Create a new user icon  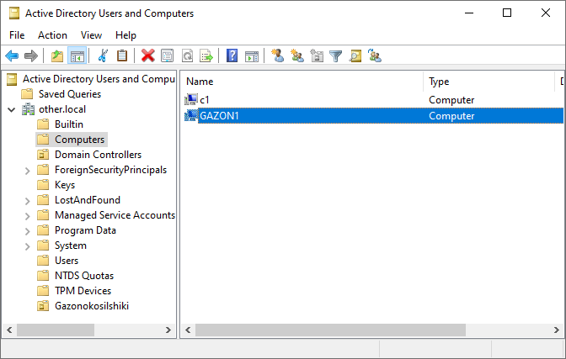point(278,55)
